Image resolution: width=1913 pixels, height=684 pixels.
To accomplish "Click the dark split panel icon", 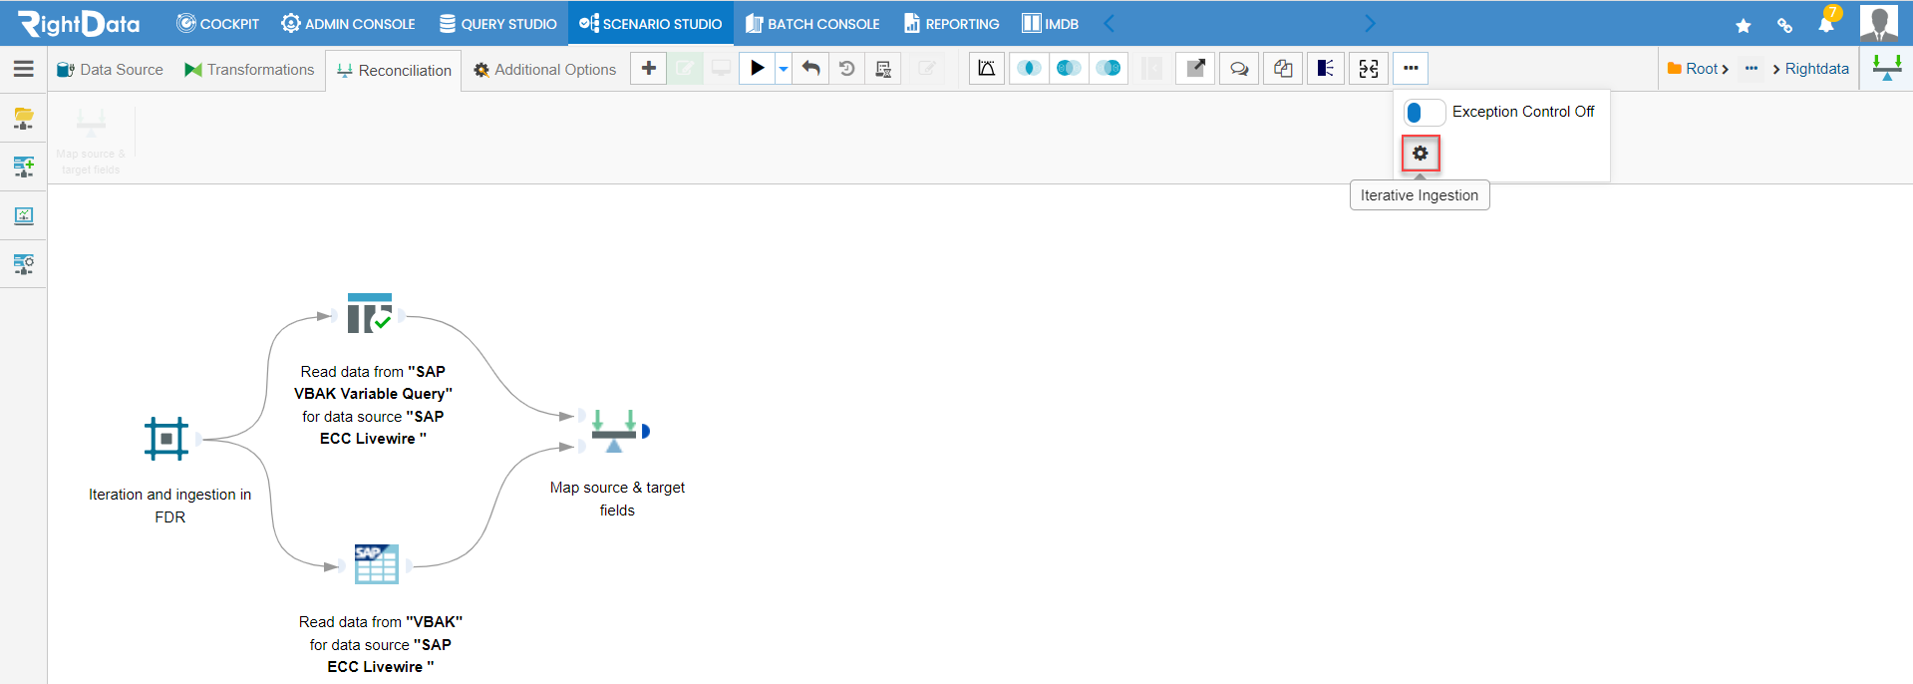I will [1326, 68].
